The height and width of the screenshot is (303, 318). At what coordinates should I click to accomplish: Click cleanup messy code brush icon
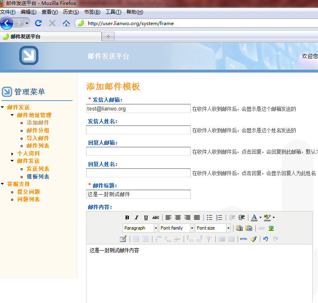click(x=253, y=239)
